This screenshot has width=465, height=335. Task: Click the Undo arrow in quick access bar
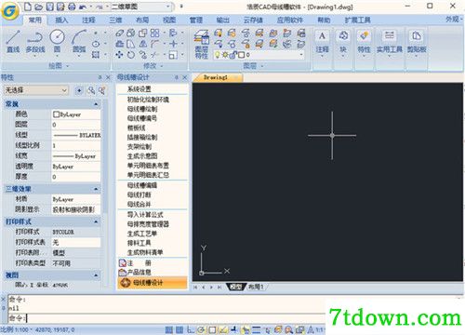(83, 7)
